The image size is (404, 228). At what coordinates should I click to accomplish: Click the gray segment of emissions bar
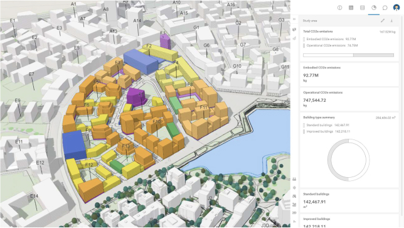tap(374, 55)
